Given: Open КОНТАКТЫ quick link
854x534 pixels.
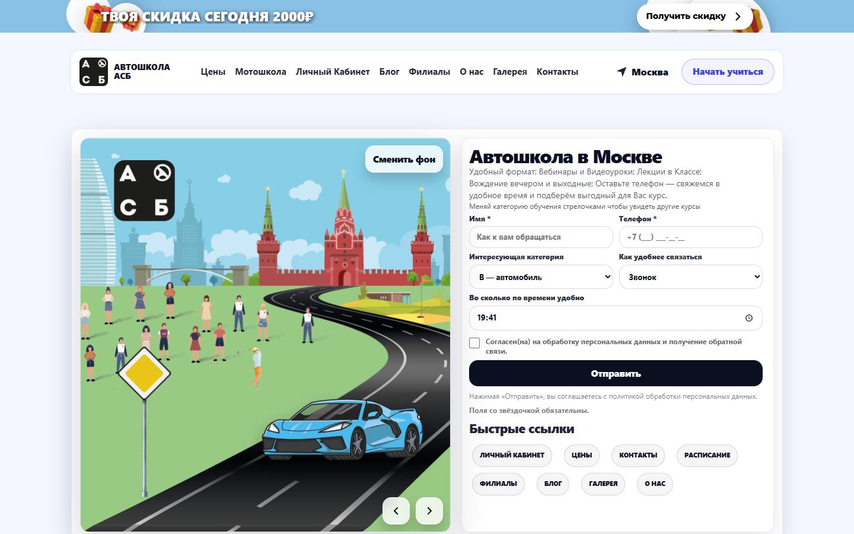Looking at the screenshot, I should [x=638, y=455].
